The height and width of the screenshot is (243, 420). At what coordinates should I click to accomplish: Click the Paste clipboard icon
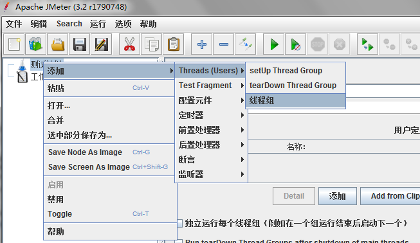click(173, 44)
